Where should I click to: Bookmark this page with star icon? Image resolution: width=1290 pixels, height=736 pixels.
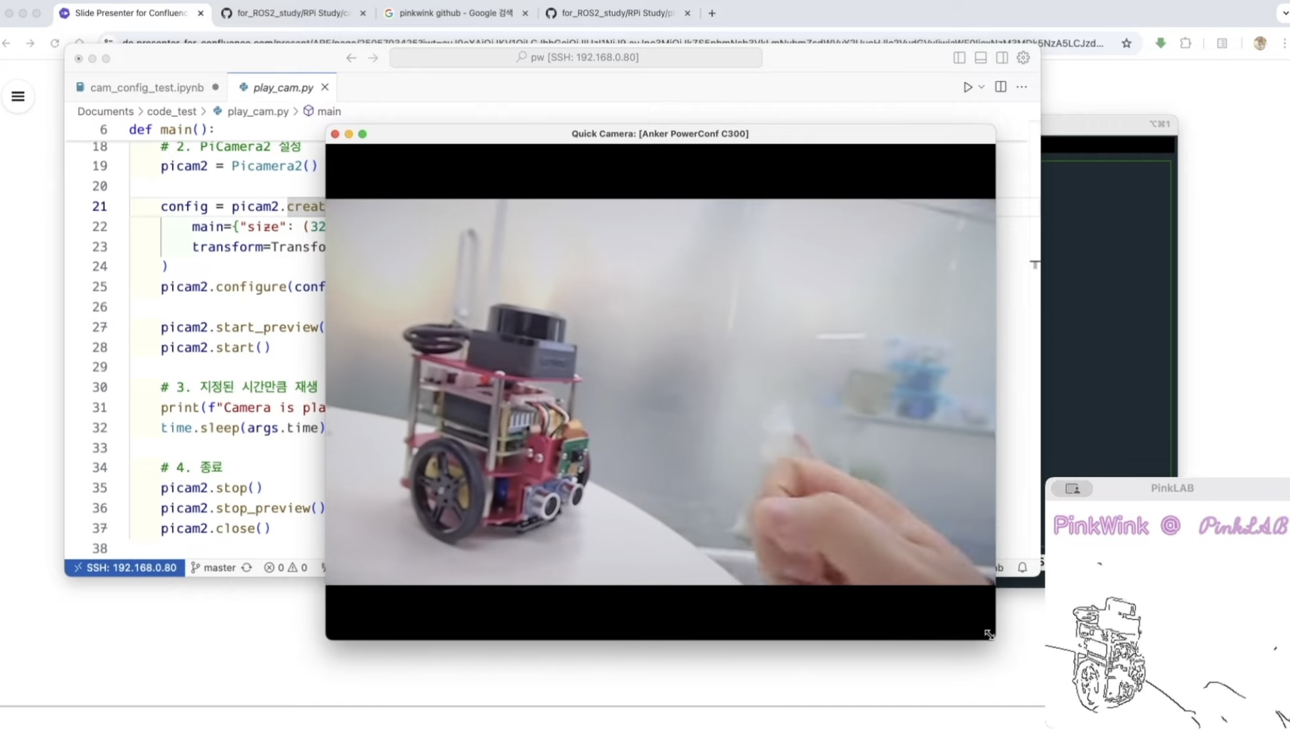(x=1126, y=43)
